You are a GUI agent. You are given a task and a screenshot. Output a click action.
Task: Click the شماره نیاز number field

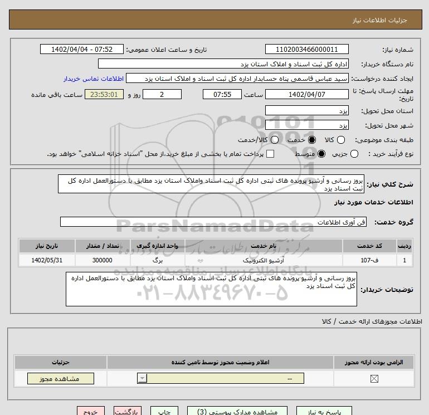tap(306, 49)
